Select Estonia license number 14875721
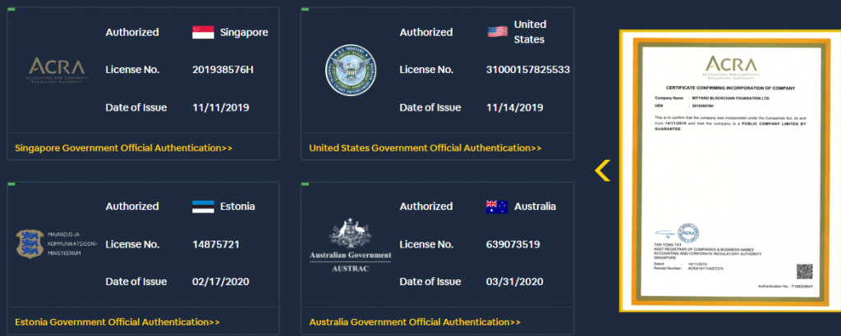Screen dimensions: 841x336 [x=216, y=244]
